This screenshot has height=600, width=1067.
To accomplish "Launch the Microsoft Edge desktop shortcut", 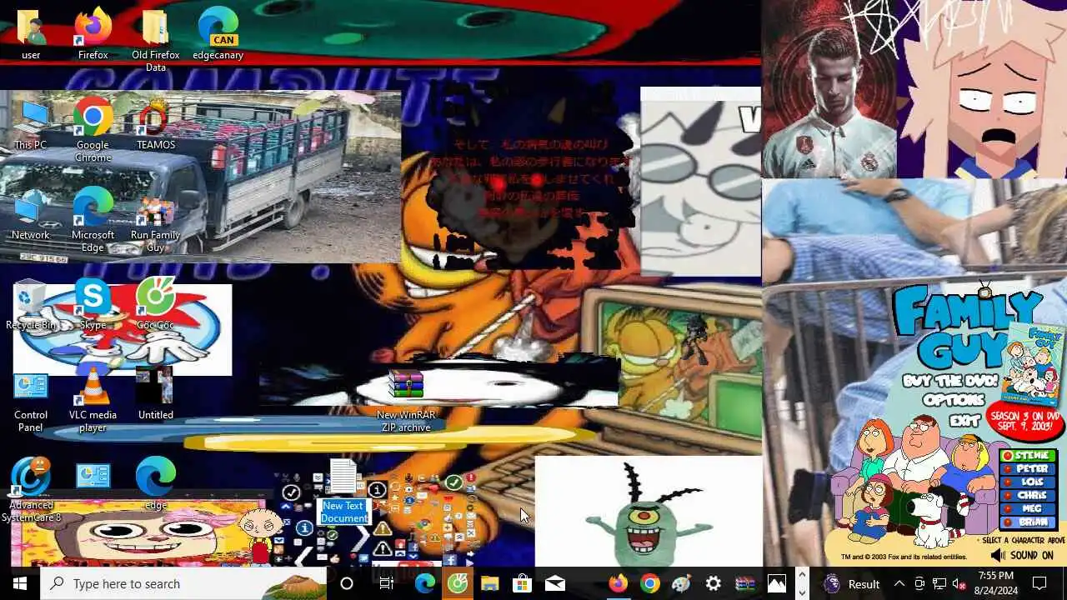I will (x=93, y=220).
